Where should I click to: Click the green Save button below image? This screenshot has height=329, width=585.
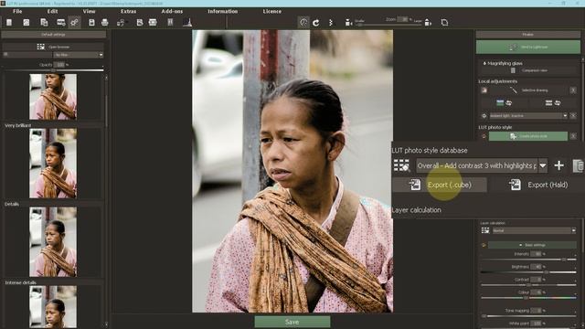292,322
